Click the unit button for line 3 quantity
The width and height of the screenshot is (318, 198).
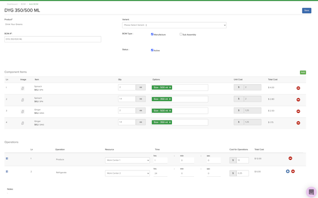pyautogui.click(x=140, y=111)
